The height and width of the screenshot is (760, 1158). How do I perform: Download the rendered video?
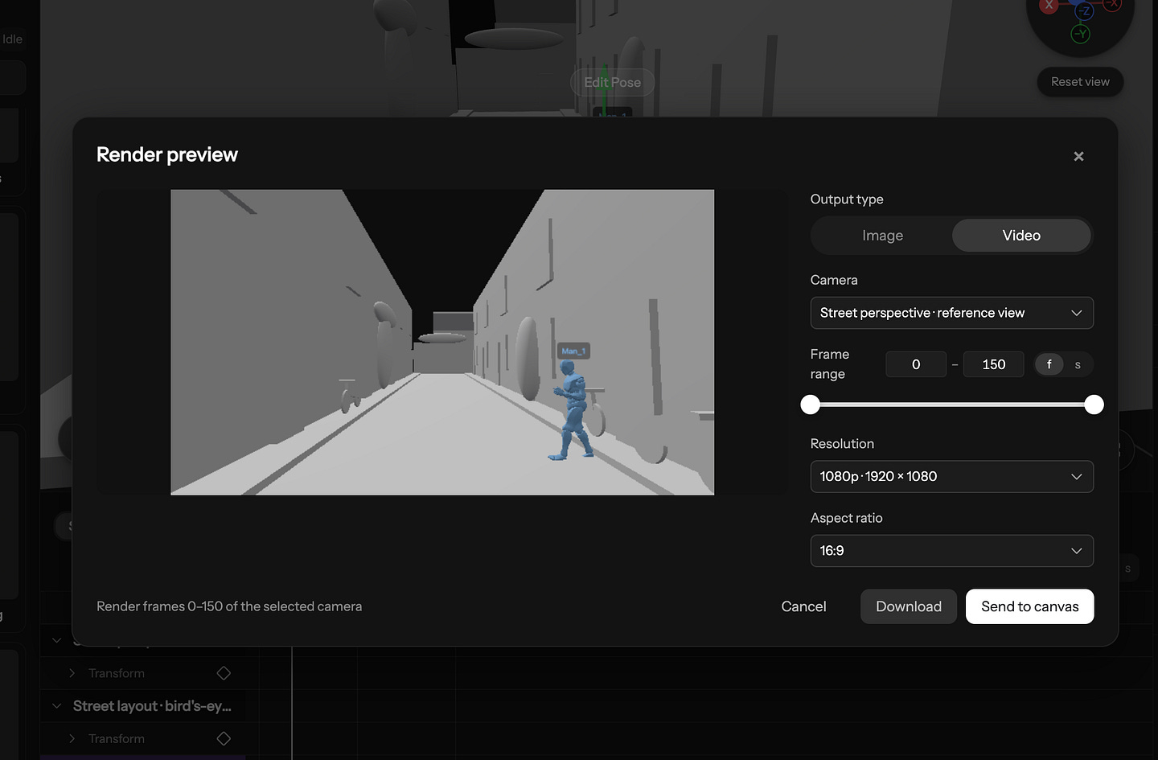[x=909, y=606]
